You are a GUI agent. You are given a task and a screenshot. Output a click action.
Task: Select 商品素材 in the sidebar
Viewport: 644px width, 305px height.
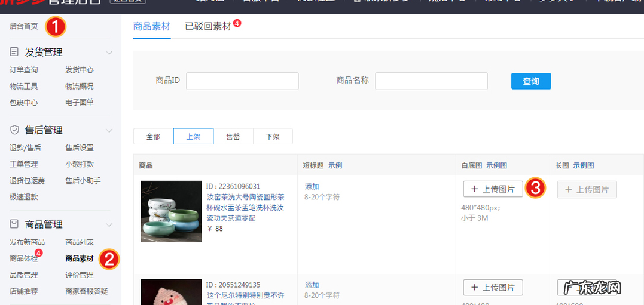[80, 258]
